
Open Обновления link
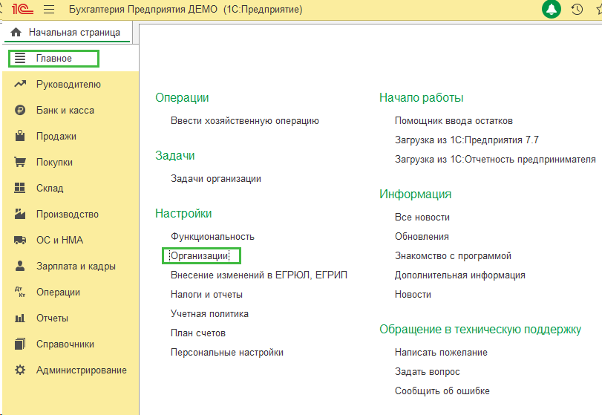pyautogui.click(x=422, y=237)
